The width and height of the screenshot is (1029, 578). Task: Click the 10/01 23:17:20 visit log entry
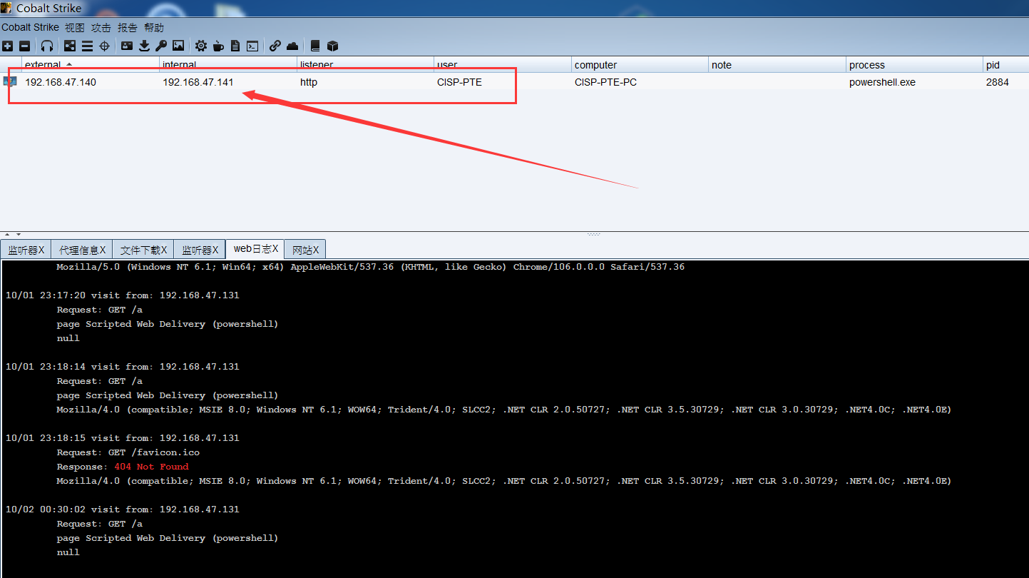pos(123,295)
